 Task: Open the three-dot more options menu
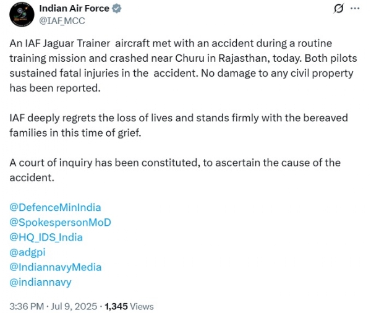pyautogui.click(x=355, y=9)
